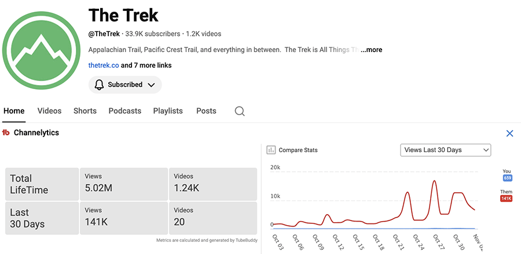Go to the Podcasts tab

124,111
